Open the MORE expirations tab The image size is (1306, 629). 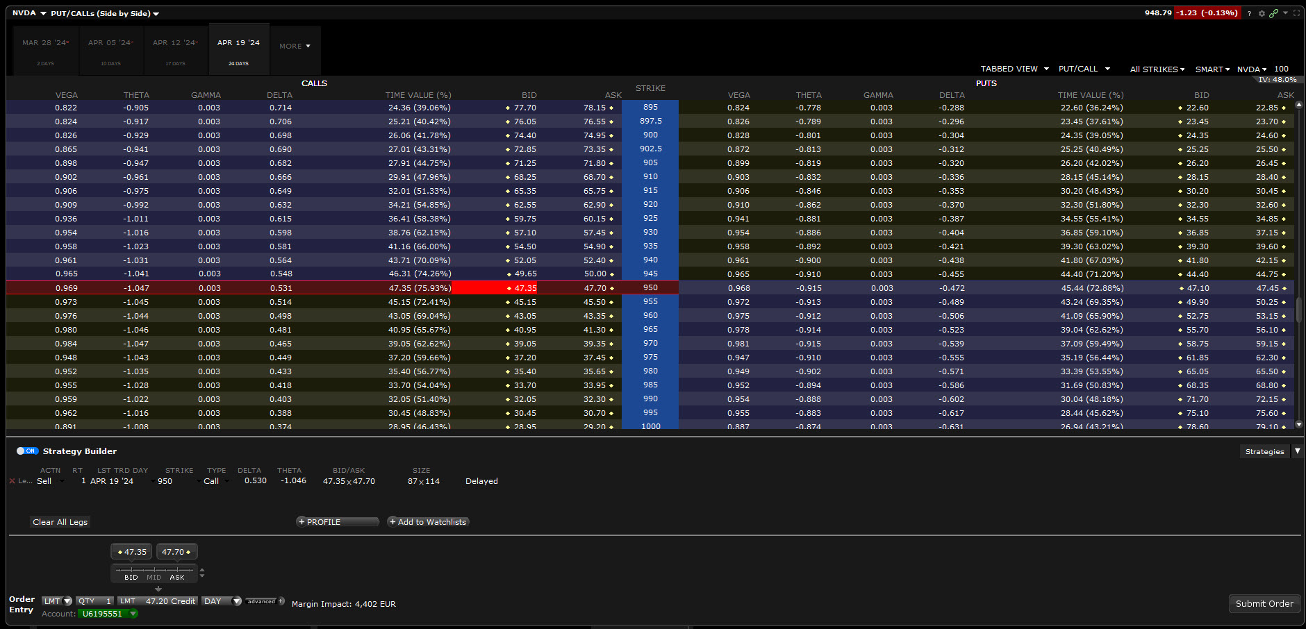pos(295,47)
